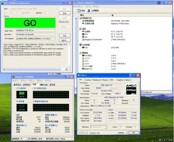
Task: Switch to the Graphics tab in CPU-Z
Action: tap(120, 80)
